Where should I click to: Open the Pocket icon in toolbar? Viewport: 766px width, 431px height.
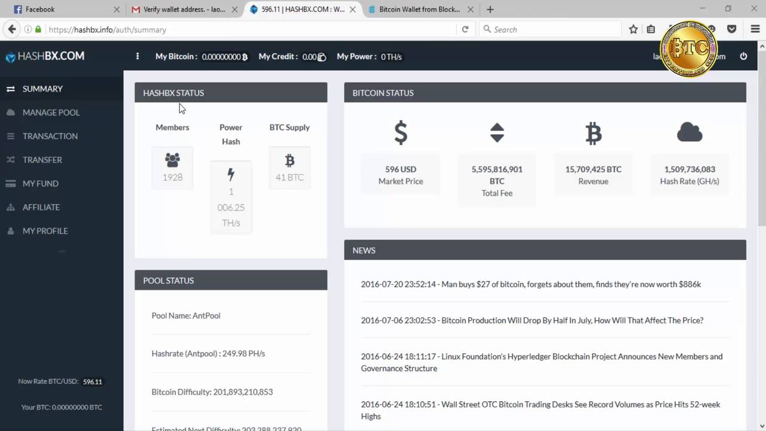click(731, 29)
